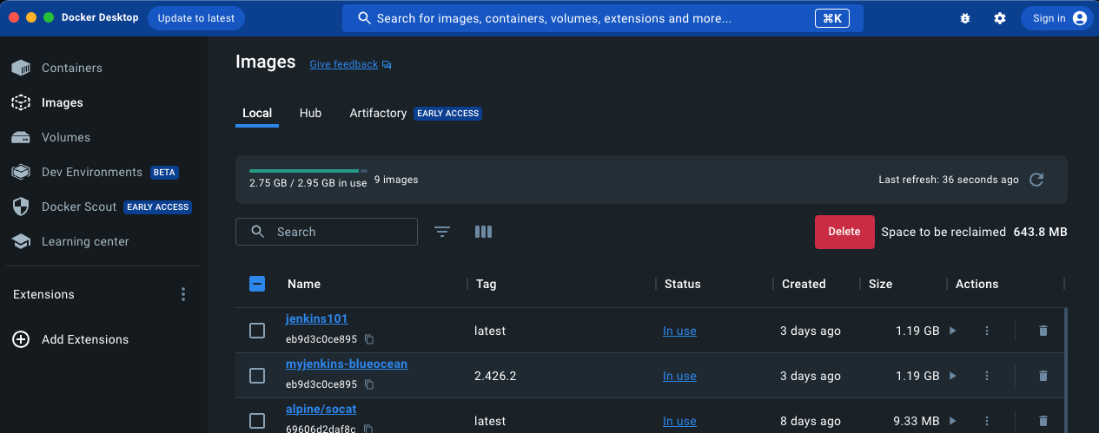This screenshot has height=433, width=1099.
Task: Check the jenkins101 row checkbox
Action: (257, 331)
